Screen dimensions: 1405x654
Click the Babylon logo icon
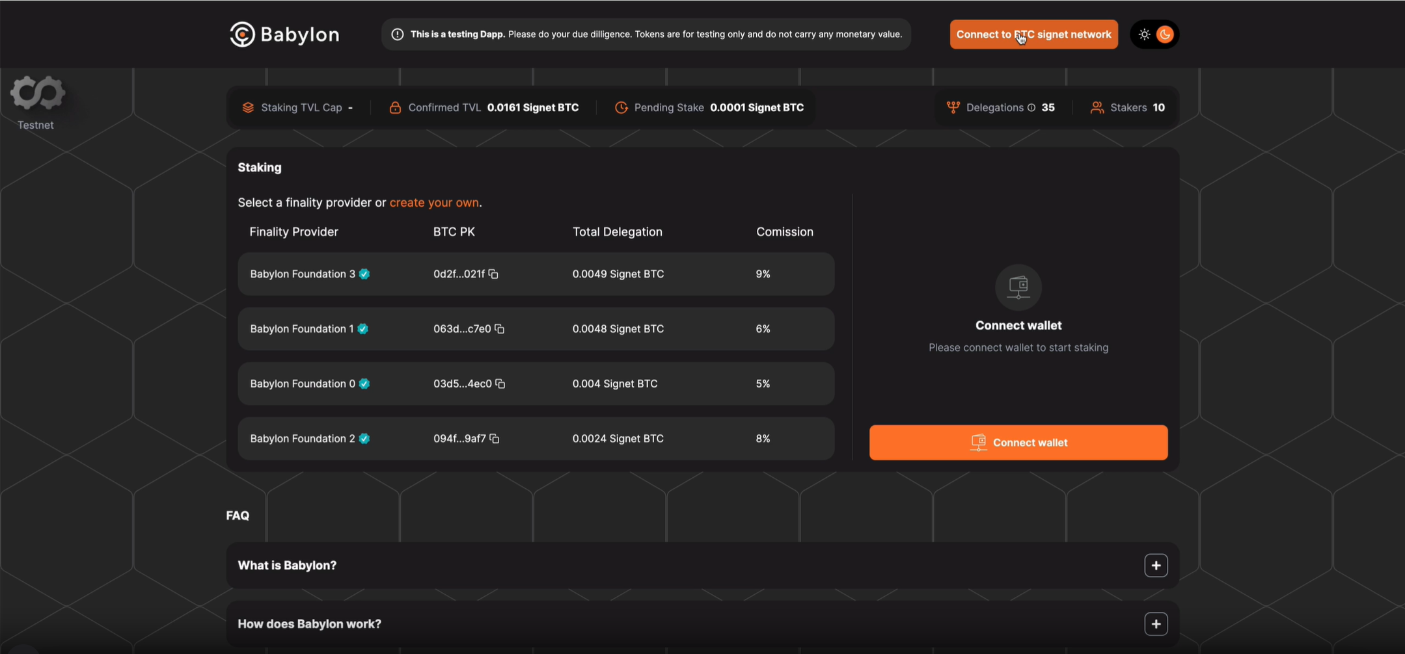[x=242, y=34]
